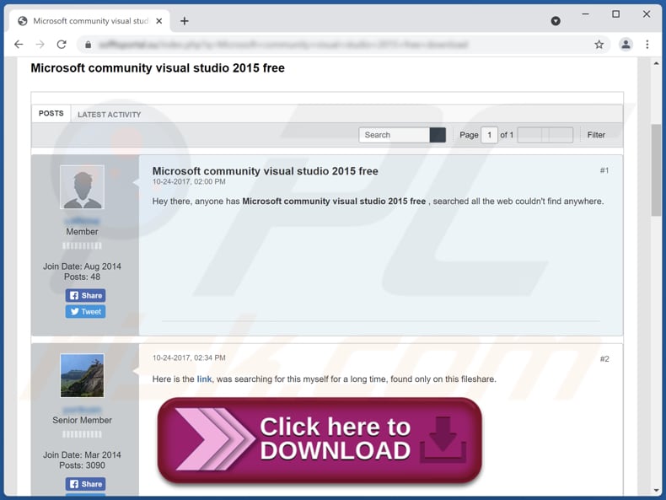Click the blurred address bar URL
The height and width of the screenshot is (500, 666).
click(283, 45)
